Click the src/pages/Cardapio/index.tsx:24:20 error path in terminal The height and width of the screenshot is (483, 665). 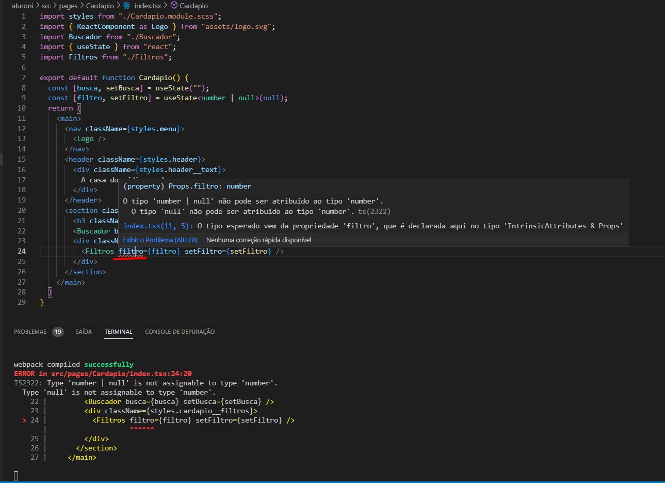click(x=121, y=373)
